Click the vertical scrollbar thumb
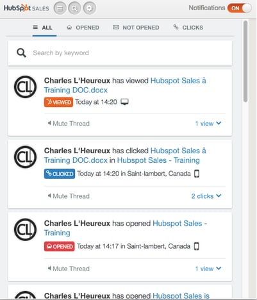Screen dimensions: 257x300 [245, 61]
